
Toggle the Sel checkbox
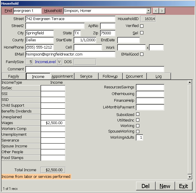[142, 33]
